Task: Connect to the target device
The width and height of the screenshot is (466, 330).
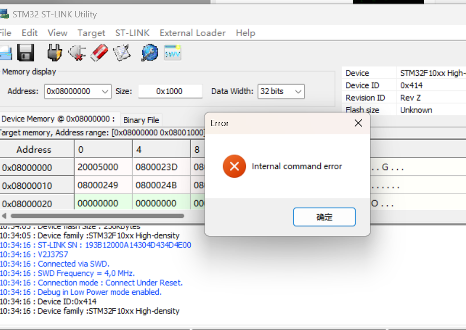Action: 54,52
